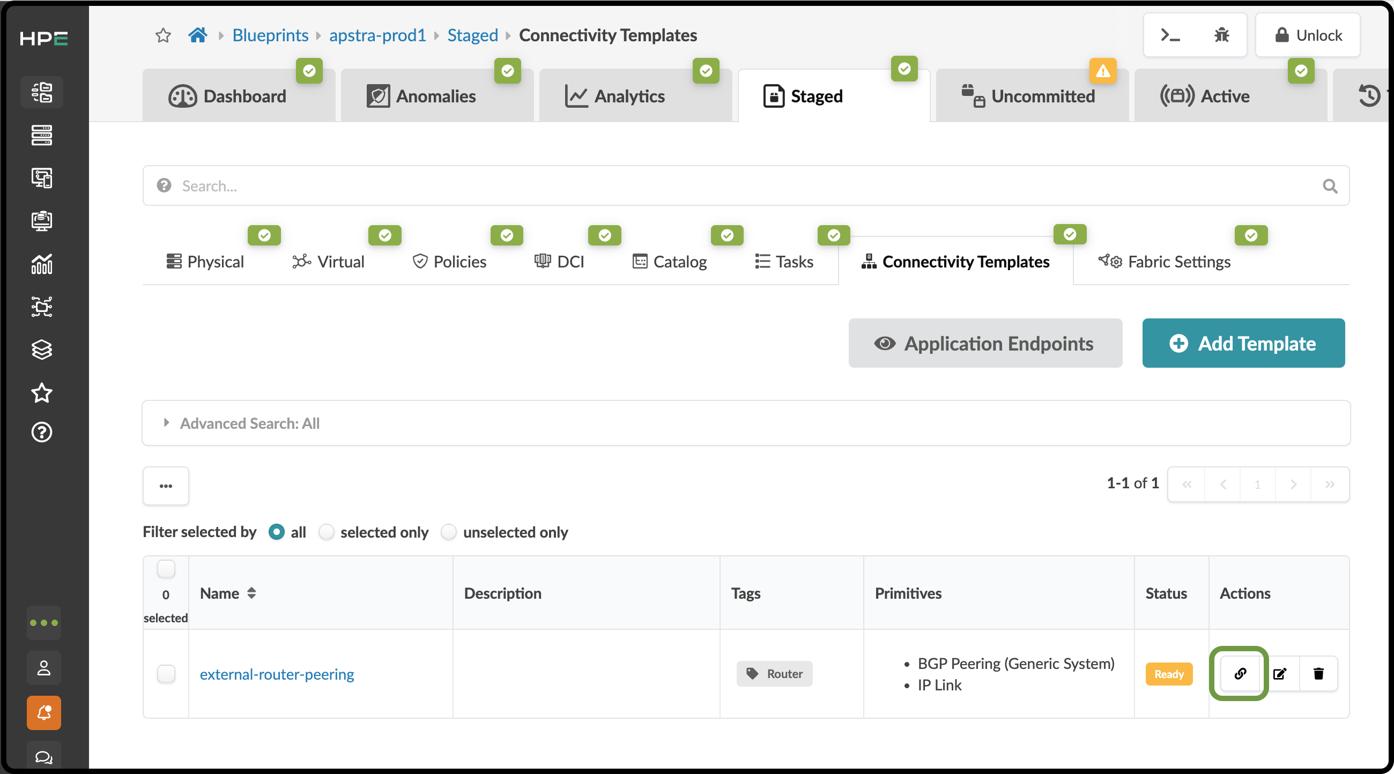The image size is (1394, 774).
Task: Click the Application Endpoints button
Action: (x=985, y=343)
